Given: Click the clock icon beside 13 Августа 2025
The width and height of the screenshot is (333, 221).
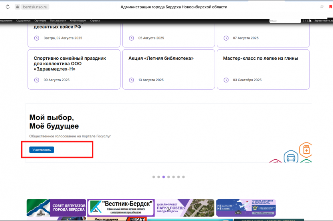Looking at the screenshot, I should pos(131,80).
